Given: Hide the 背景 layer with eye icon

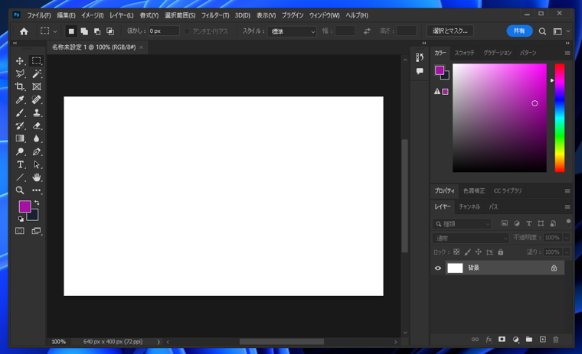Looking at the screenshot, I should [438, 268].
